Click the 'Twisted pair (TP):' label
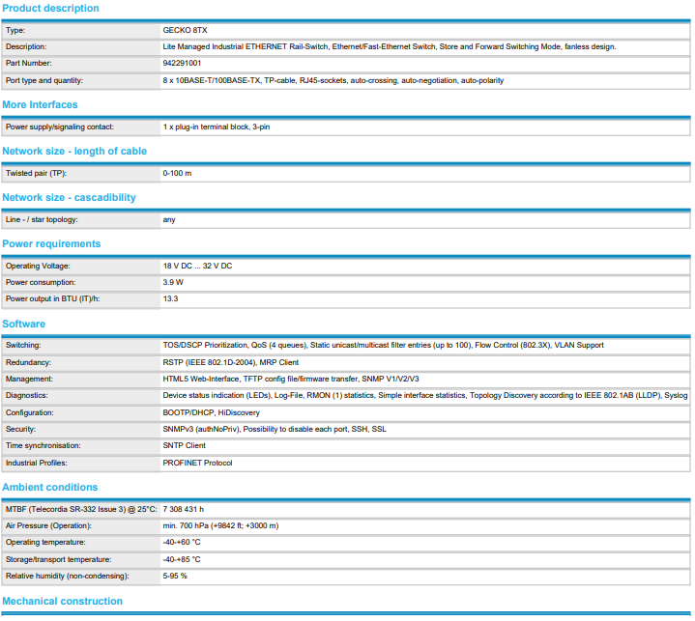The image size is (695, 621). point(36,174)
